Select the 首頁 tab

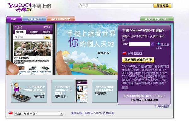14,19
